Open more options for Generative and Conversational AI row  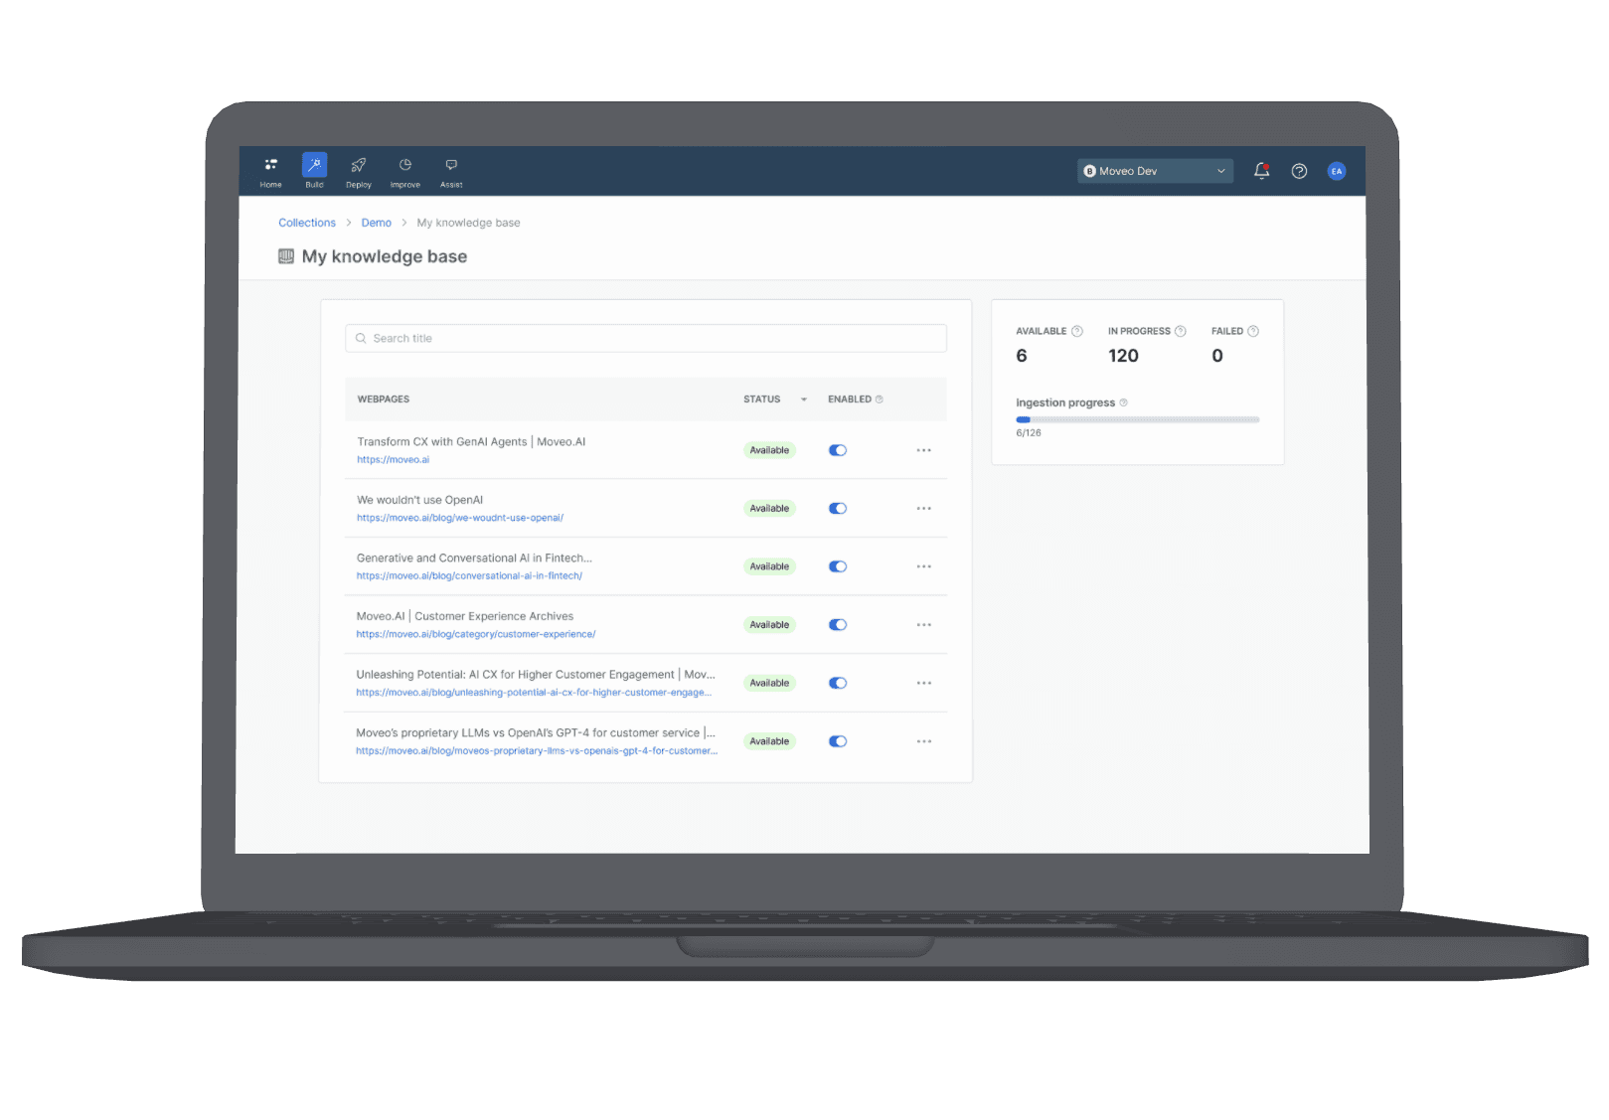924,566
